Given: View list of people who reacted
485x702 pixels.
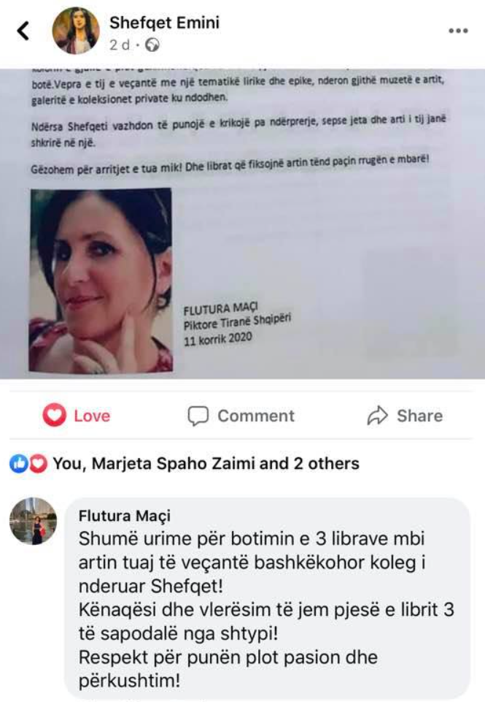Looking at the screenshot, I should [x=206, y=464].
